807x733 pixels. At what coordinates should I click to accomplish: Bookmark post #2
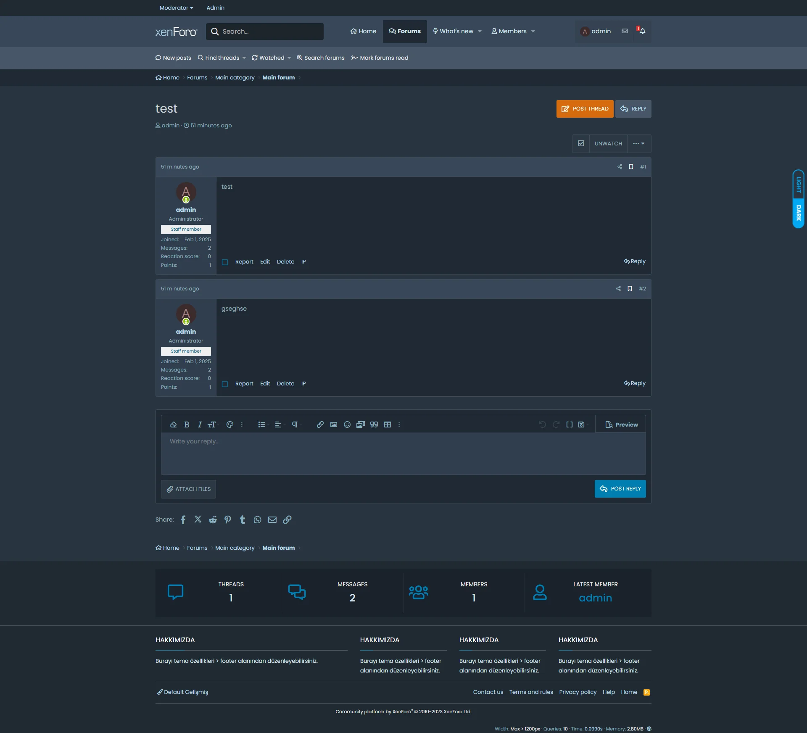(630, 289)
